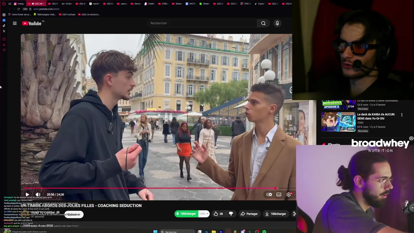Open File Explorer from the taskbar

[213, 232]
